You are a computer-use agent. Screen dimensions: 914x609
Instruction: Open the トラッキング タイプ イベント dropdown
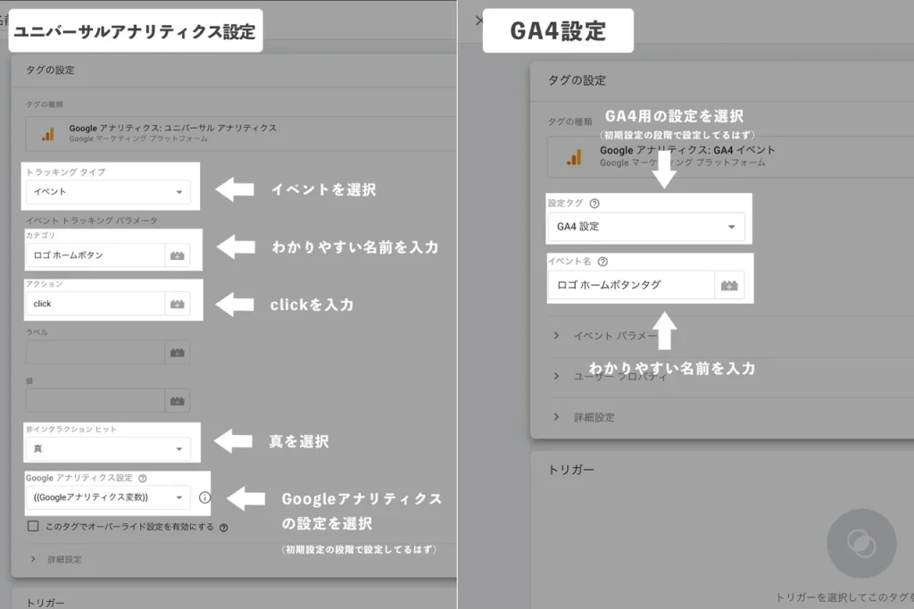pos(108,192)
